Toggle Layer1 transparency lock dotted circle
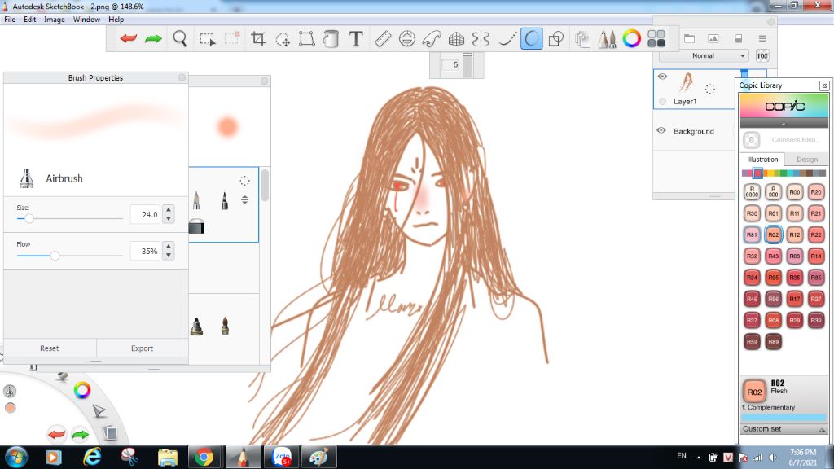834x469 pixels. [x=710, y=89]
